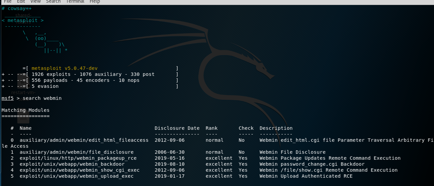Click 'No' check value of edit_html_fileaccess row

click(x=242, y=140)
